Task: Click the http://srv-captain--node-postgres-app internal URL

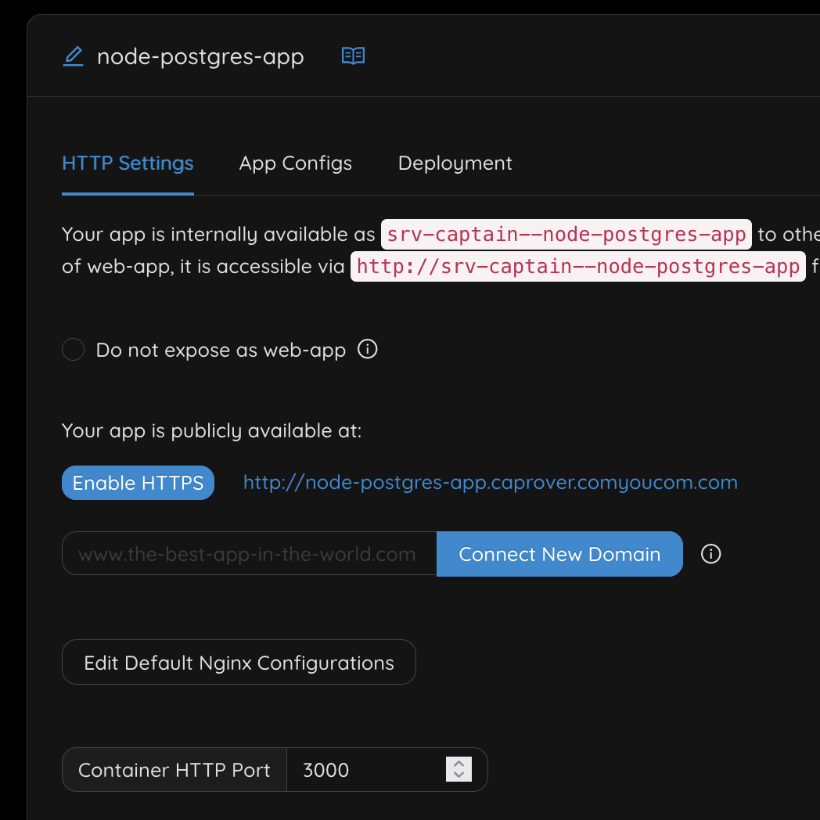Action: point(577,266)
